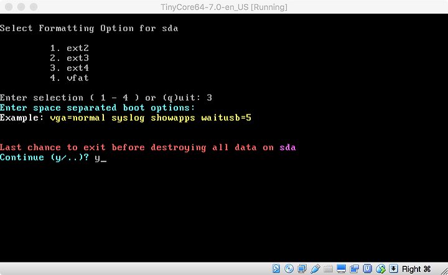Open the network adapters status icon
This screenshot has width=448, height=275.
[302, 269]
